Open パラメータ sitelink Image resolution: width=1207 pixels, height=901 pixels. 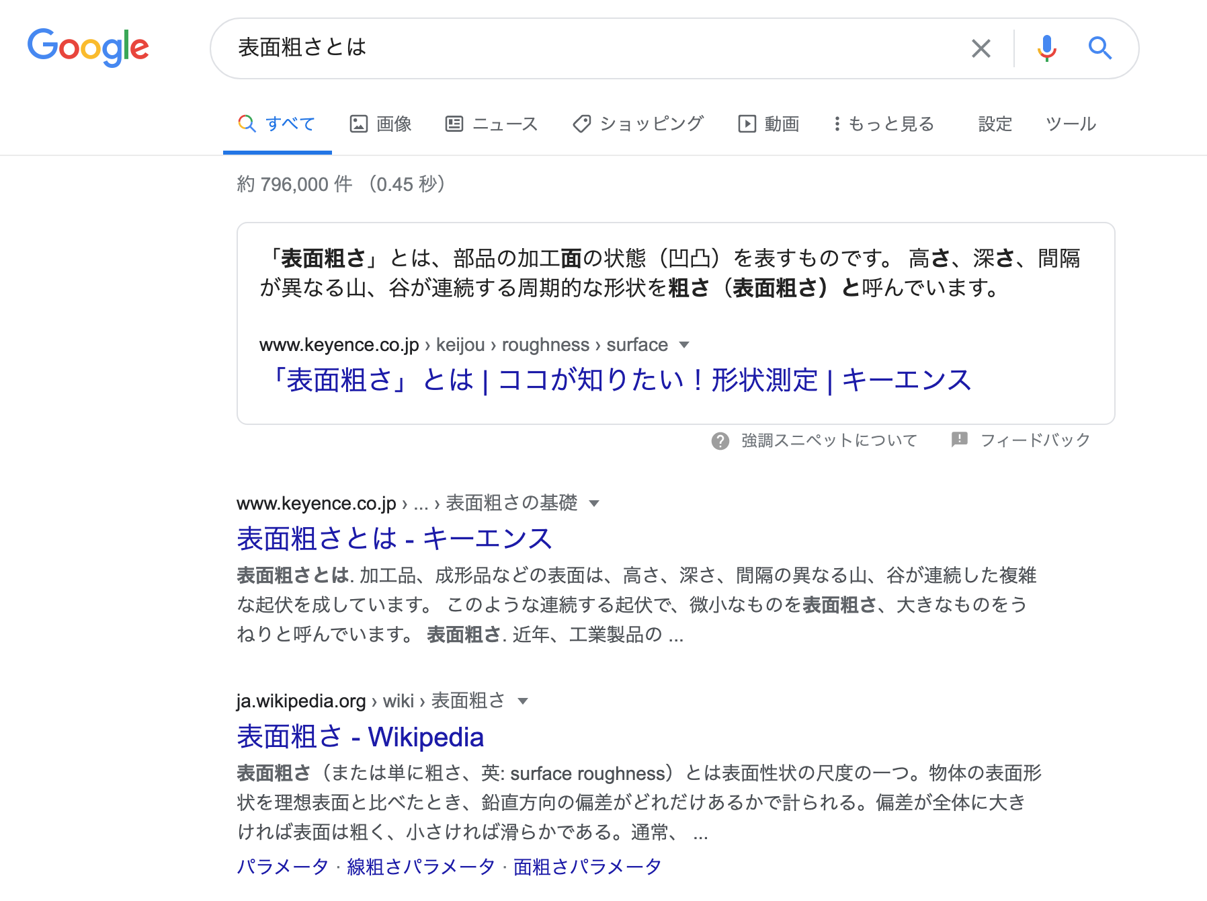(283, 867)
